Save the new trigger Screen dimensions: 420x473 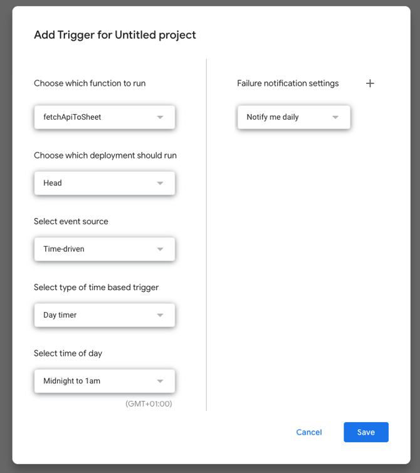click(366, 432)
